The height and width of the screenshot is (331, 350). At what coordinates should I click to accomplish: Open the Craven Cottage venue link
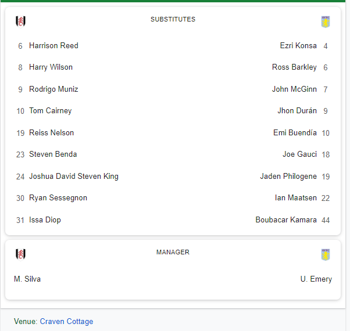click(66, 321)
